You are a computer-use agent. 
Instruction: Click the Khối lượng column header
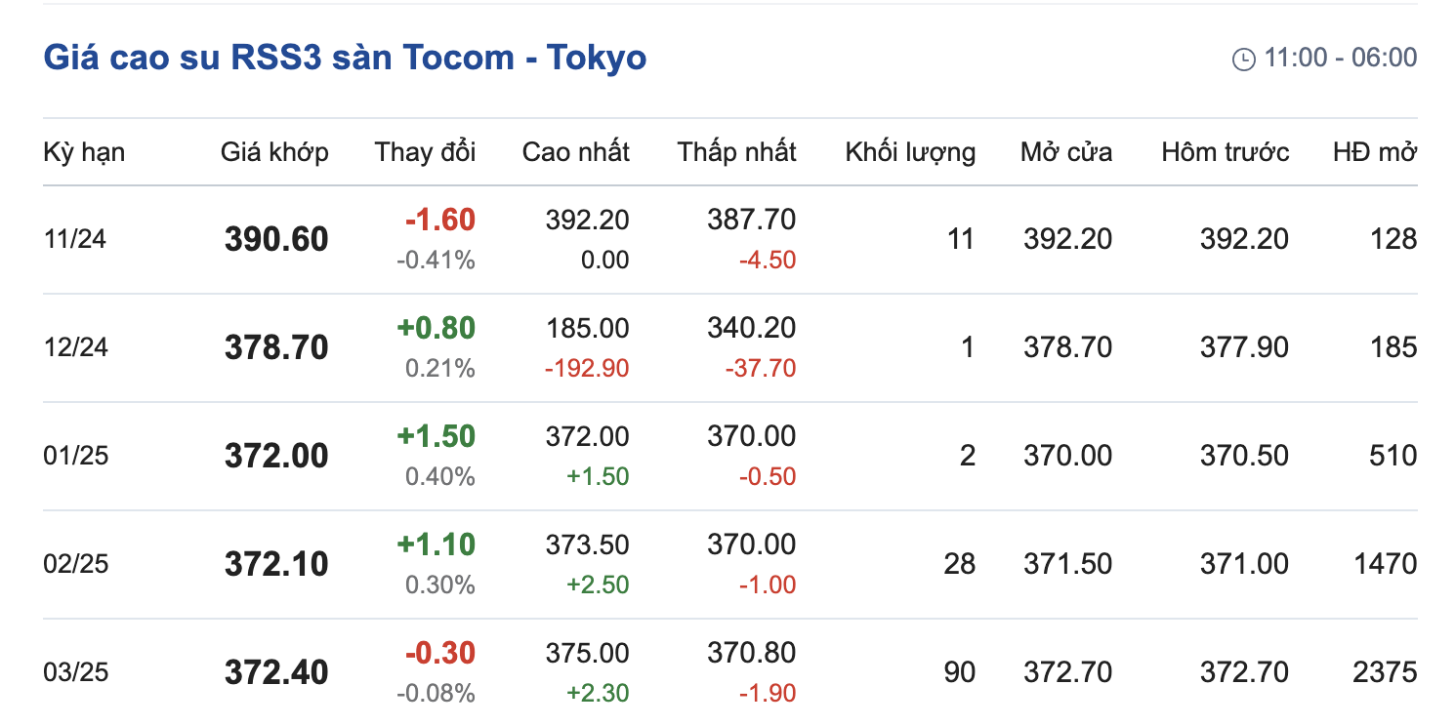[910, 152]
